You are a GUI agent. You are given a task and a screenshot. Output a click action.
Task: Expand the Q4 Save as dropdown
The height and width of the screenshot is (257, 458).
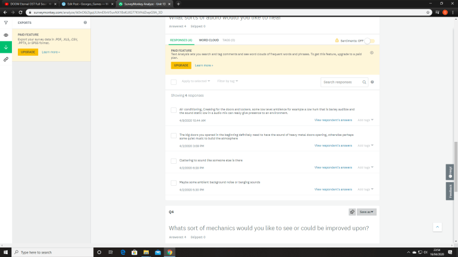[x=367, y=211]
